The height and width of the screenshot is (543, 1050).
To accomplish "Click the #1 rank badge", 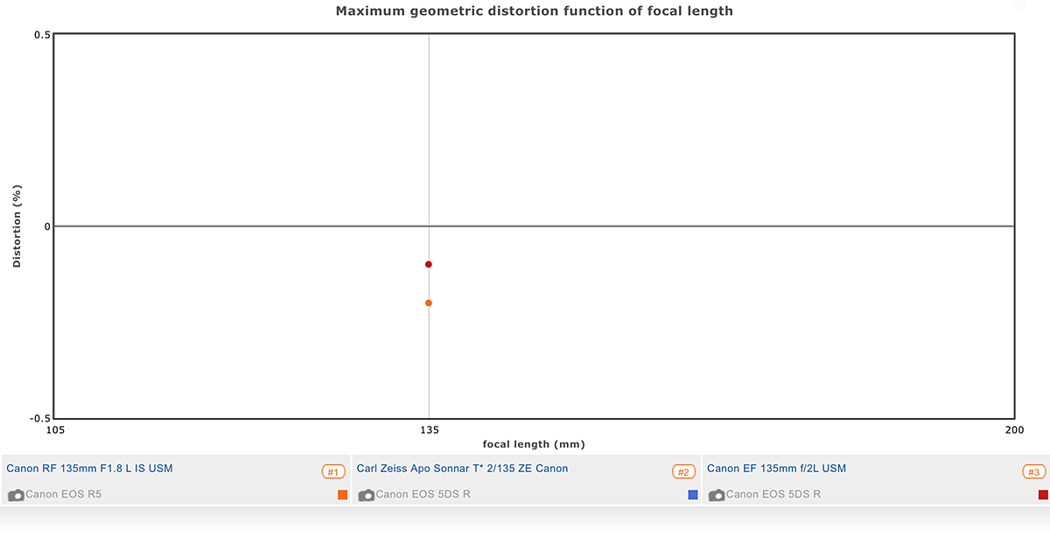I will (x=332, y=472).
